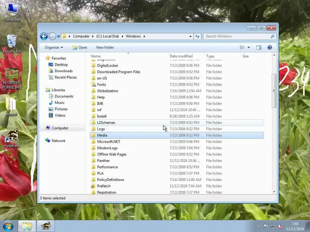Open the Windows Start button
The width and height of the screenshot is (310, 232).
[8, 226]
